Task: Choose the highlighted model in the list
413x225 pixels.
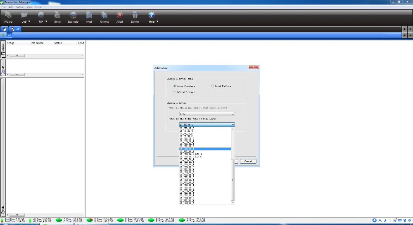Action: (205, 149)
